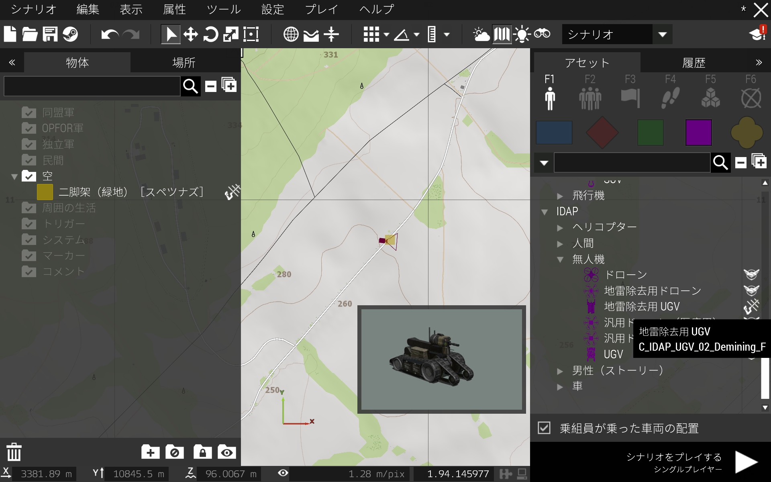Image resolution: width=771 pixels, height=482 pixels.
Task: Select the translation move widget
Action: click(190, 34)
